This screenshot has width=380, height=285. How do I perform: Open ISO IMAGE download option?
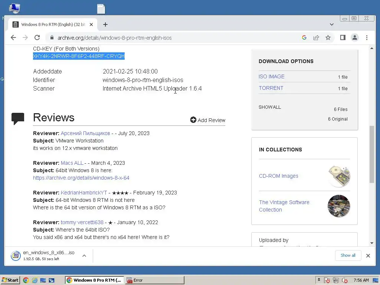pos(271,76)
